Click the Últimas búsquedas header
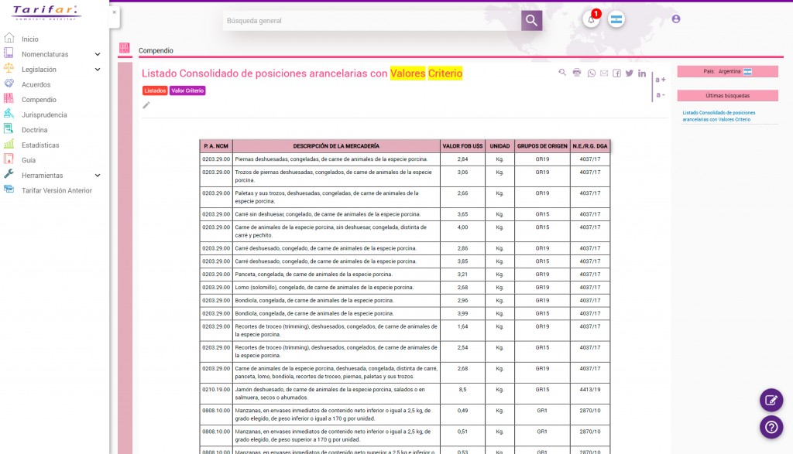The image size is (793, 454). (x=727, y=95)
